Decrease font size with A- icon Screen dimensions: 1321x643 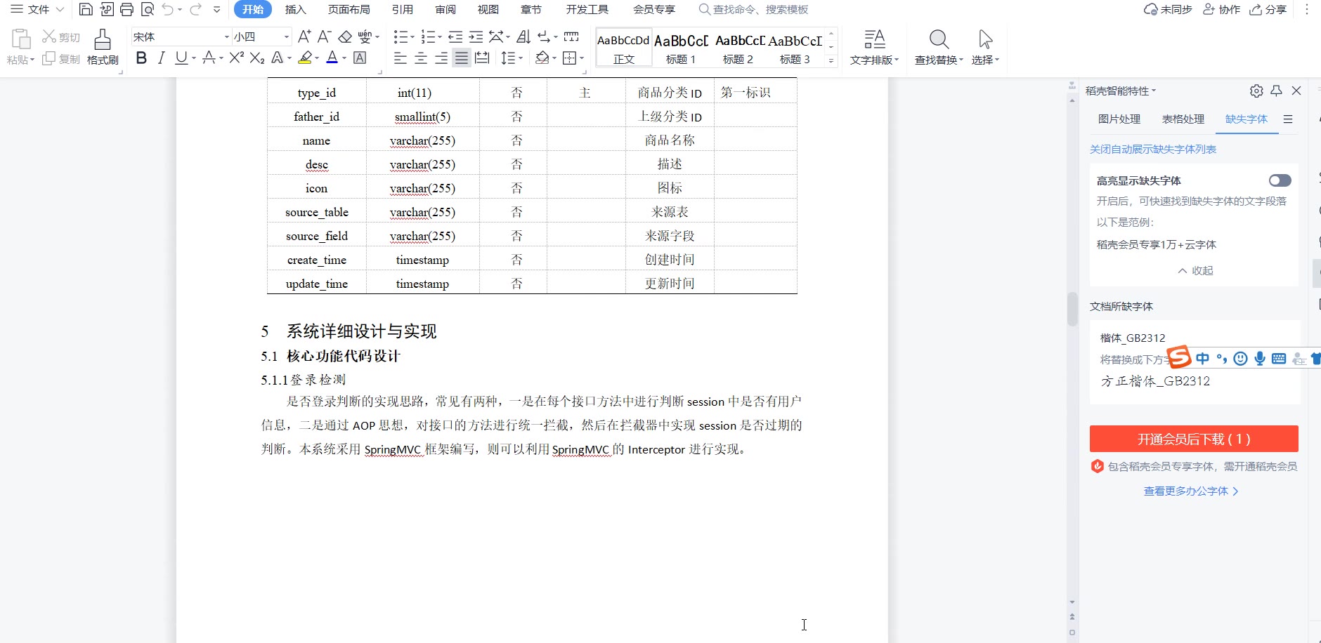[324, 37]
